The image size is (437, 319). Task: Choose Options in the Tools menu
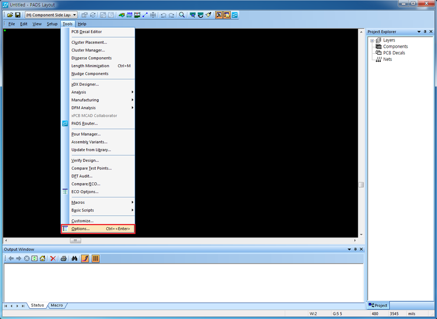point(98,229)
